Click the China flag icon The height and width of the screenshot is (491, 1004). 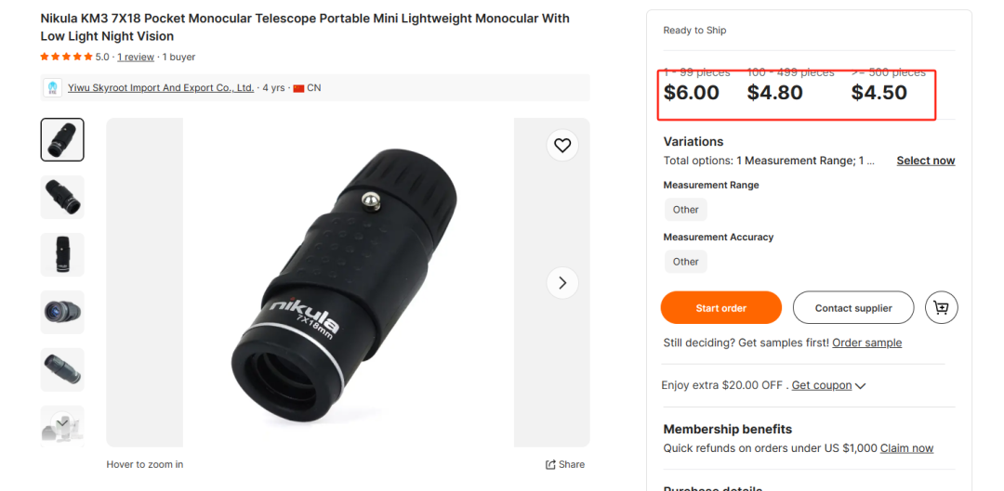pyautogui.click(x=298, y=88)
